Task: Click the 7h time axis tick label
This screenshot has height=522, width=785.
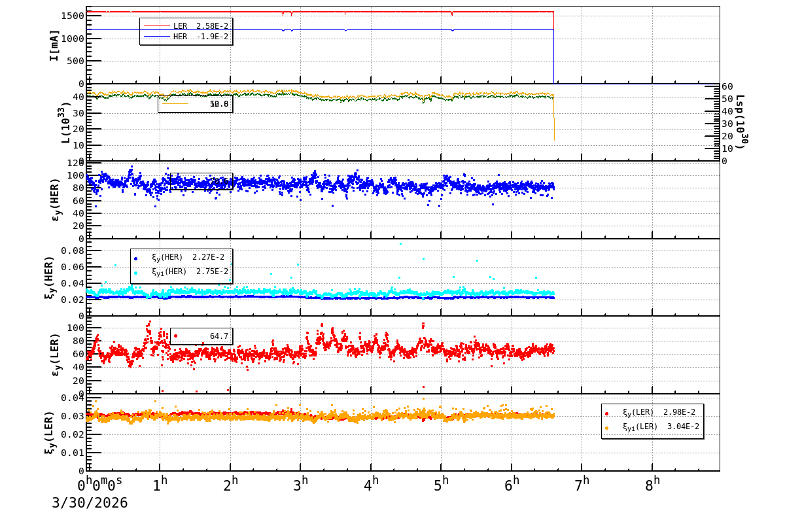Action: (x=582, y=484)
